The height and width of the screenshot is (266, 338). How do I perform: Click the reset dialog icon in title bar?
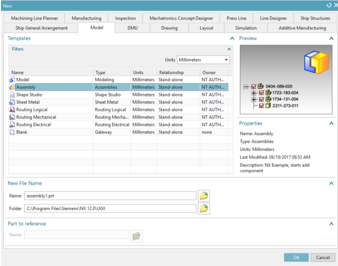coord(329,5)
